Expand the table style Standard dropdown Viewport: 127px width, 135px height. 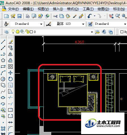click(125, 24)
